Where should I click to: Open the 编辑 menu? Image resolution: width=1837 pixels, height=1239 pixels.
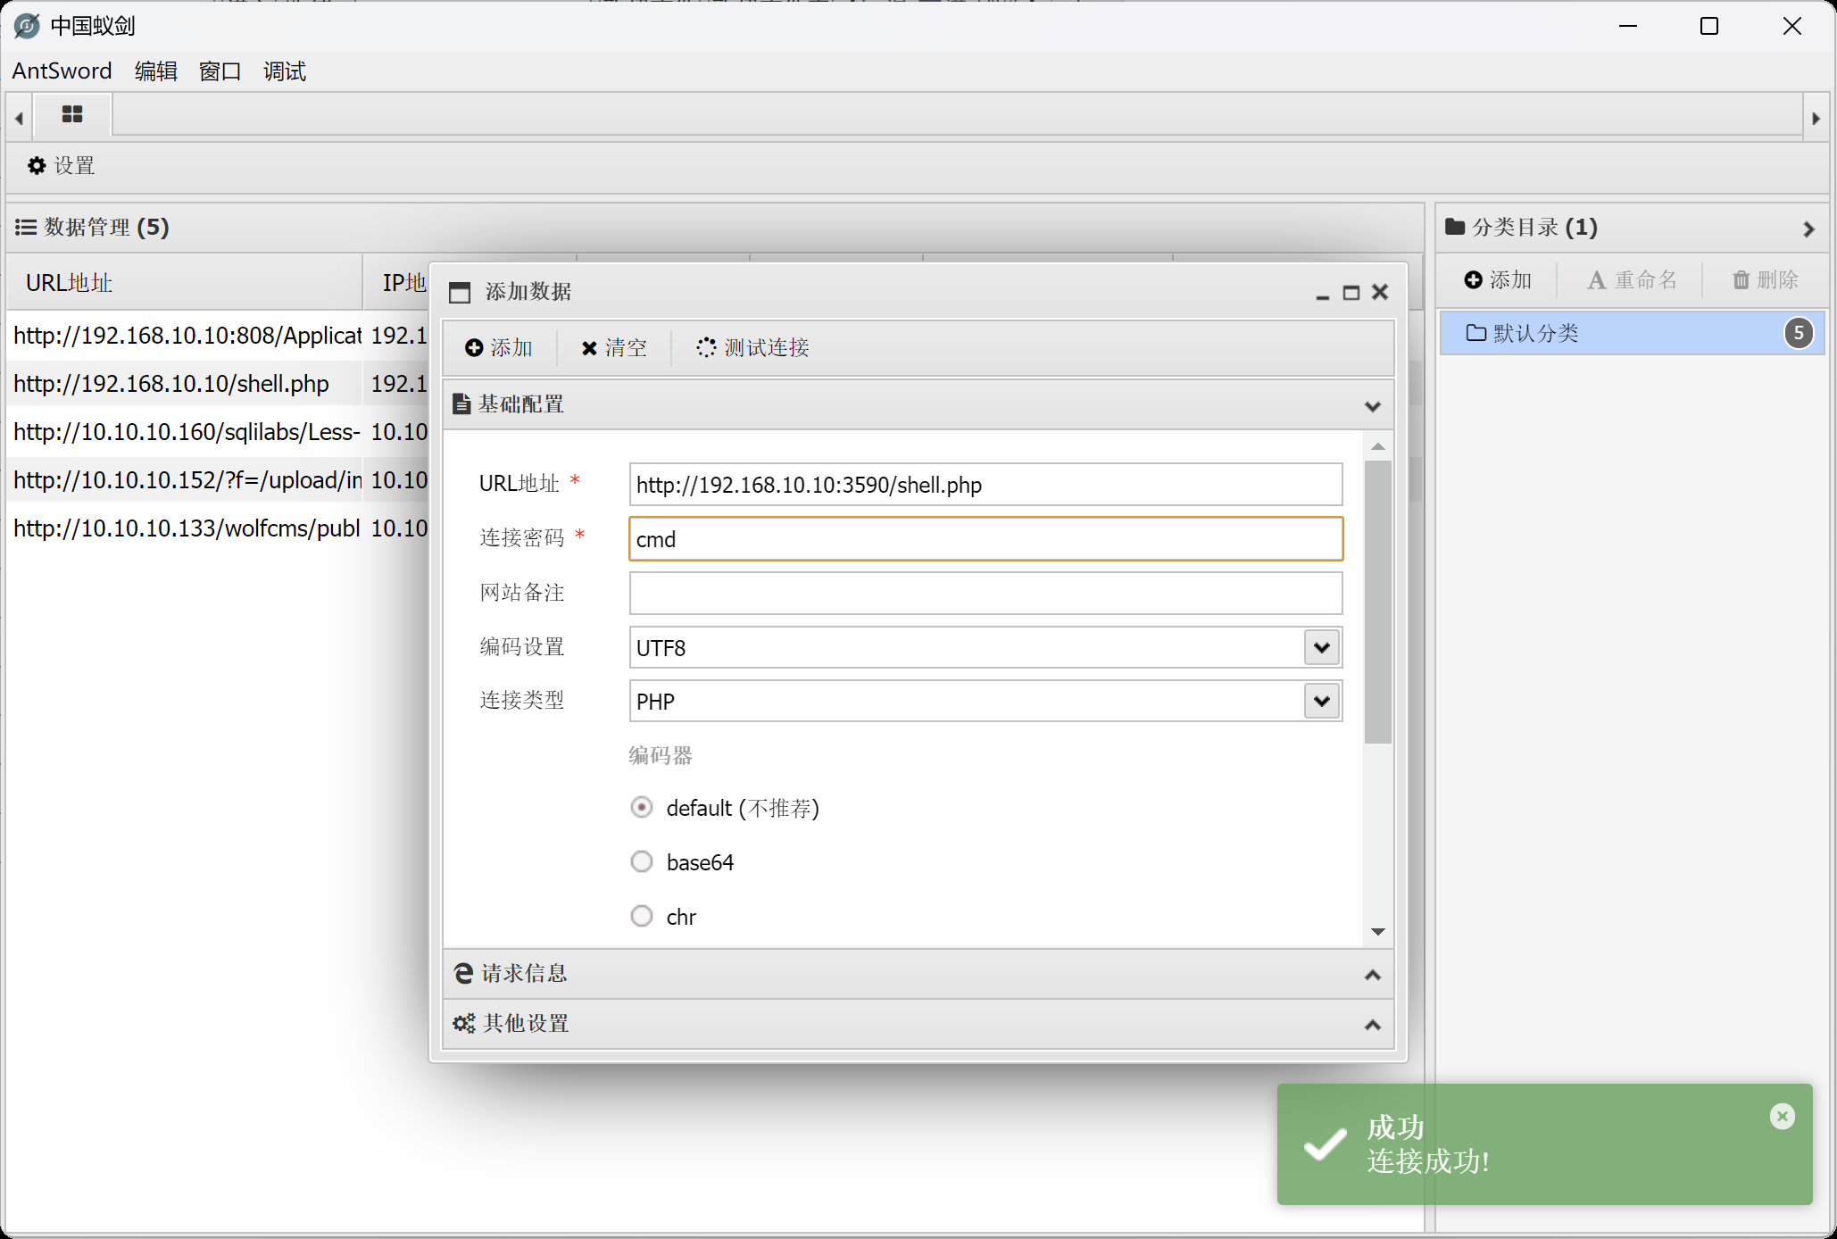(155, 71)
